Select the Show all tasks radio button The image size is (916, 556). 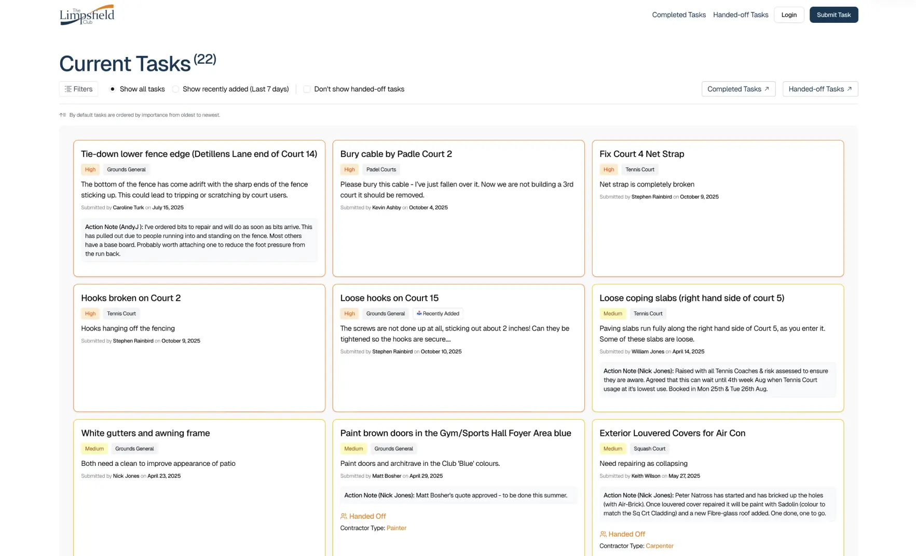113,89
